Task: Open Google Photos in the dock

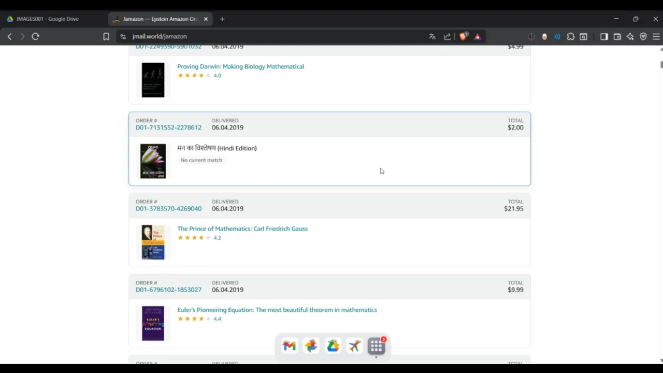Action: 311,346
